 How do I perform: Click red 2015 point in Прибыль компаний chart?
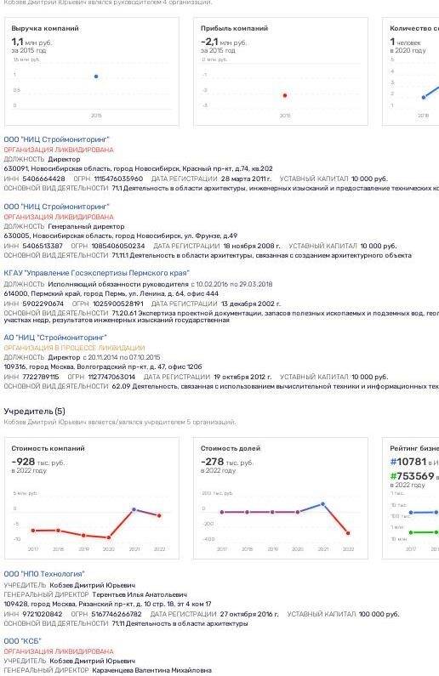[x=285, y=96]
